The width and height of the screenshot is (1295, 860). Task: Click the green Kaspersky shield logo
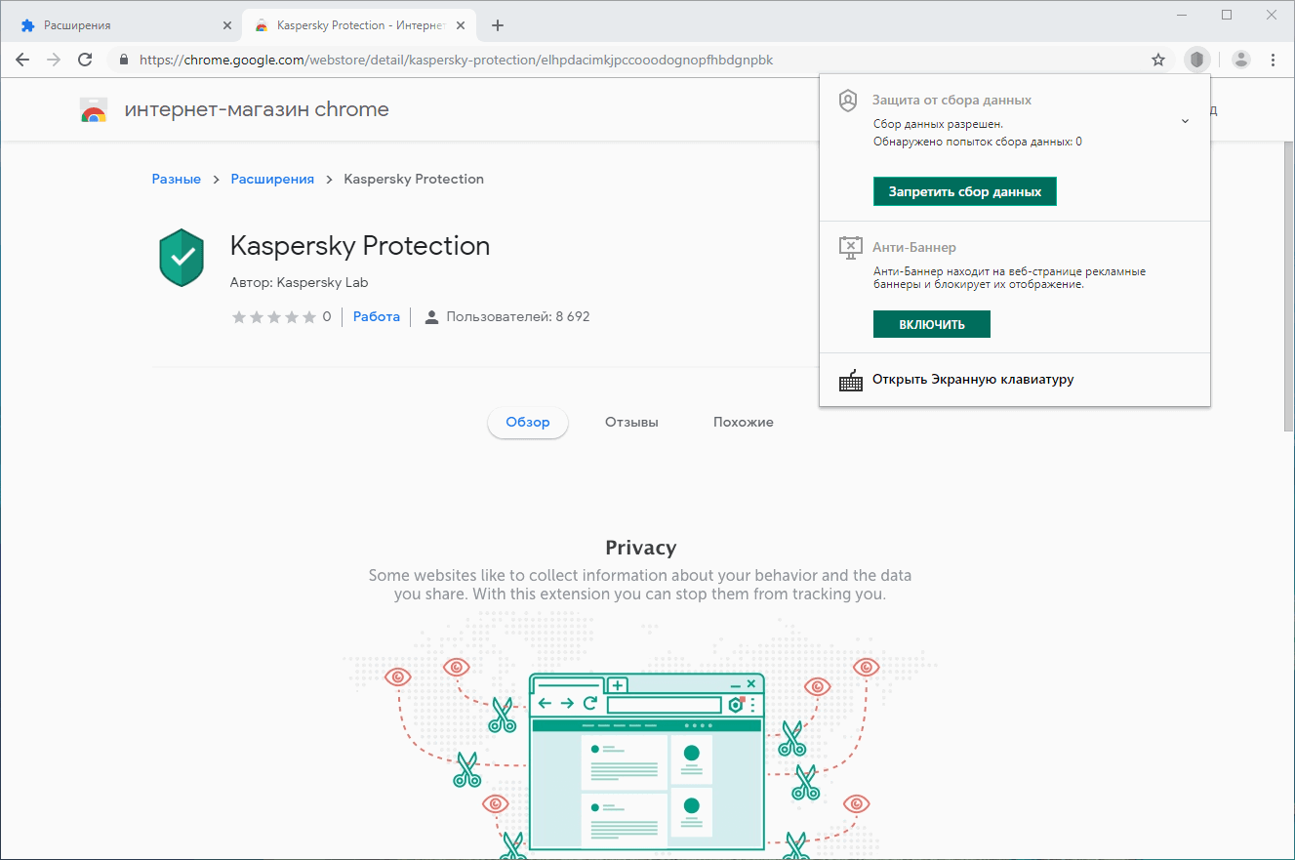point(182,258)
